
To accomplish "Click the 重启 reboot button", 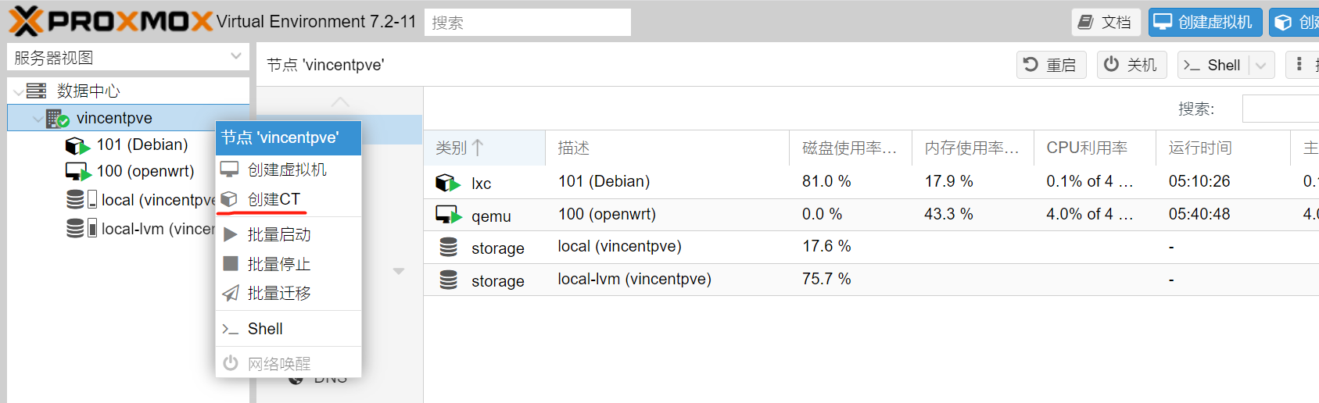I will (x=1051, y=65).
